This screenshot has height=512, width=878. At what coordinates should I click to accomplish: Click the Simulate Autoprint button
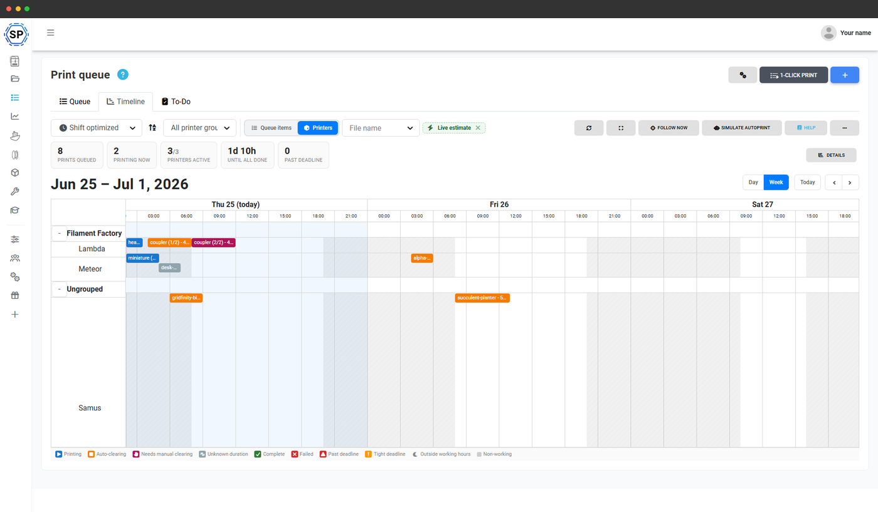(x=742, y=128)
